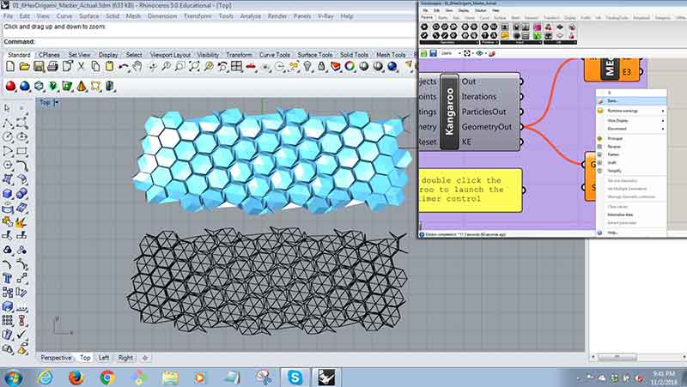This screenshot has height=387, width=687.
Task: Click the Open file folder icon
Action: (25, 67)
